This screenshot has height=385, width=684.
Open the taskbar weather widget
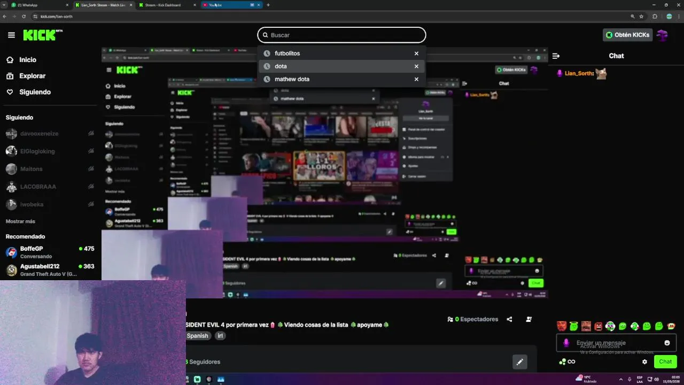[x=587, y=379]
